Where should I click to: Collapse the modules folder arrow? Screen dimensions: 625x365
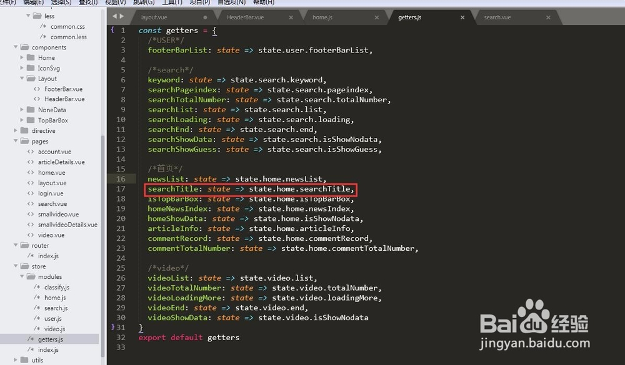22,276
